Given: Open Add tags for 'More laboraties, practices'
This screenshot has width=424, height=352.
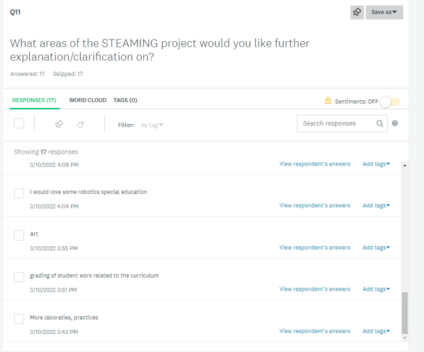Looking at the screenshot, I should (x=376, y=331).
